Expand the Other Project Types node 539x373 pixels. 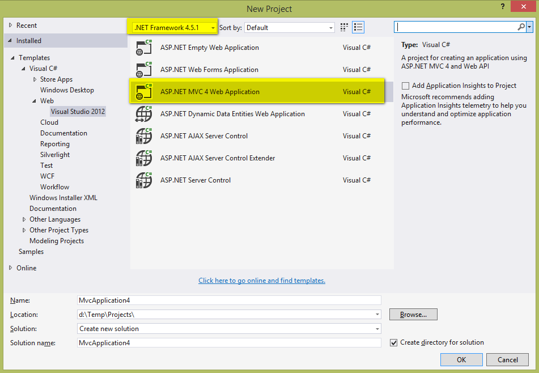[24, 230]
